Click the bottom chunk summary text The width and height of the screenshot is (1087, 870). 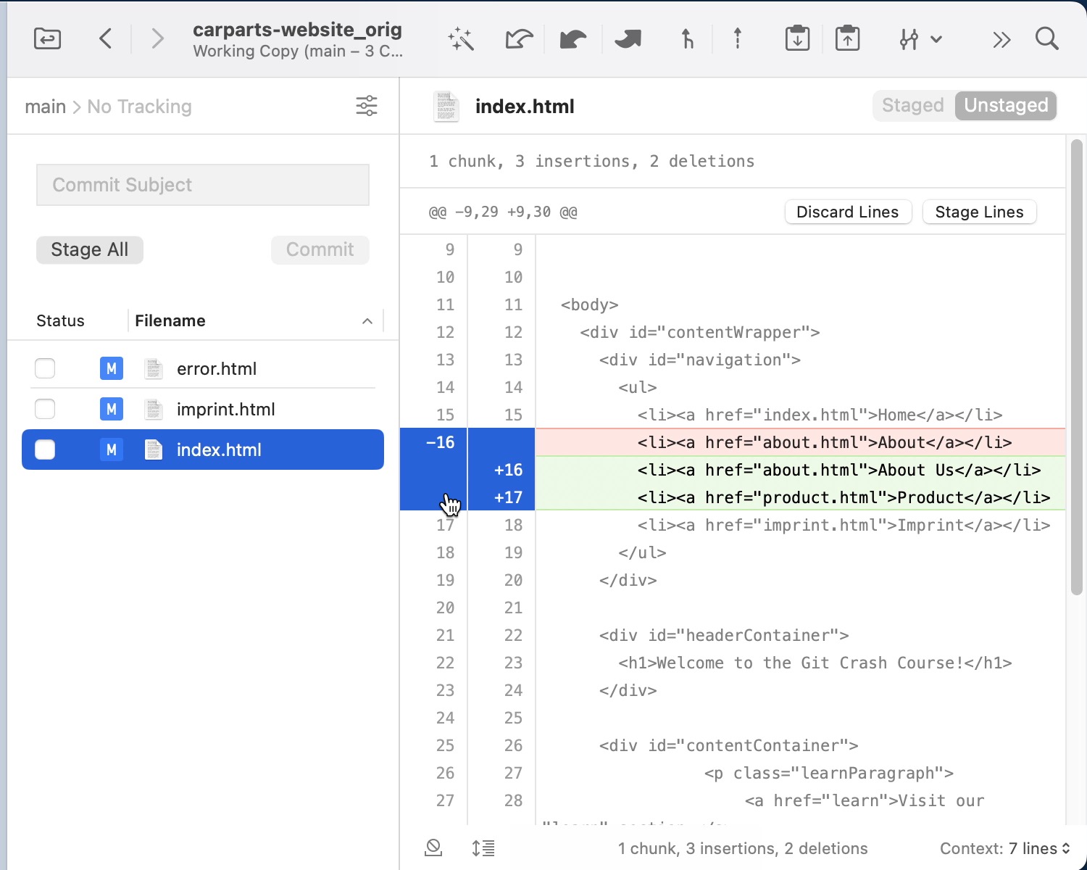tap(743, 848)
